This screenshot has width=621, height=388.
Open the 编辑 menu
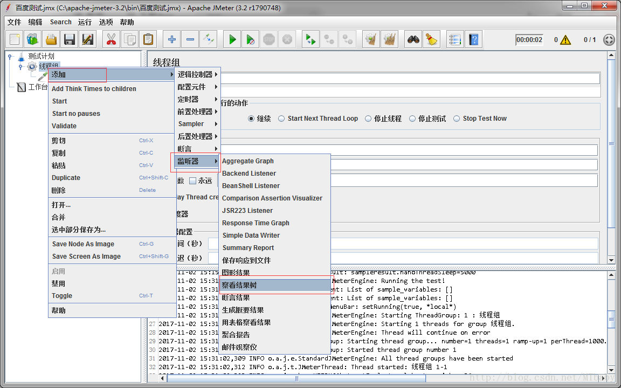click(x=35, y=22)
